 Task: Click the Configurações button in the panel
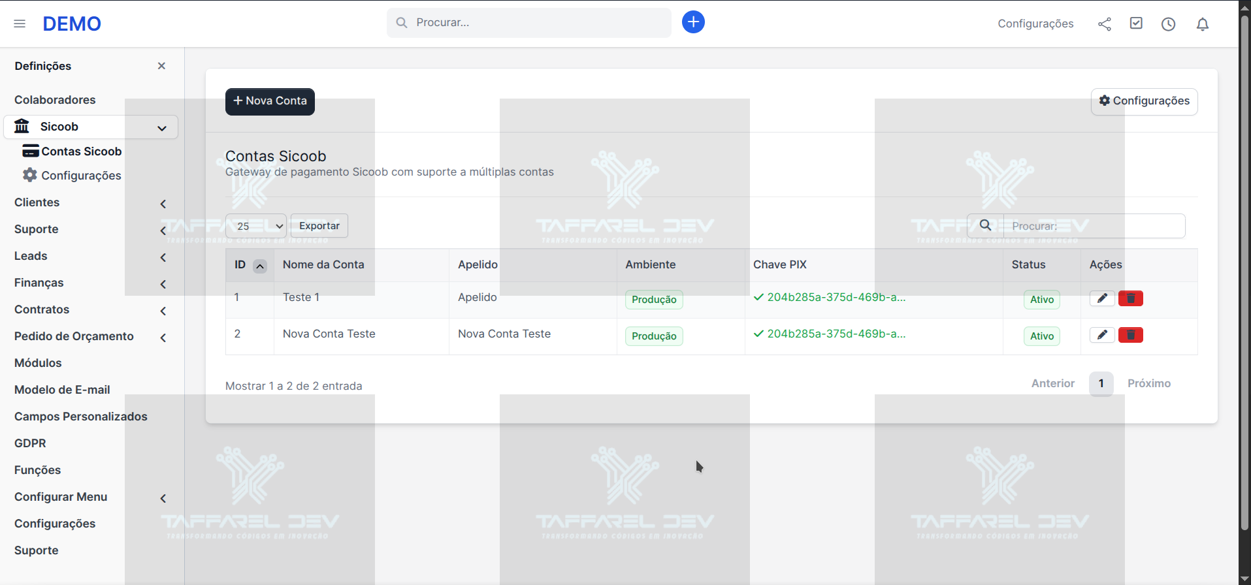pyautogui.click(x=1144, y=101)
